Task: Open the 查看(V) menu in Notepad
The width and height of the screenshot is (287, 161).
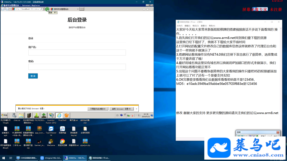Action: coord(204,26)
